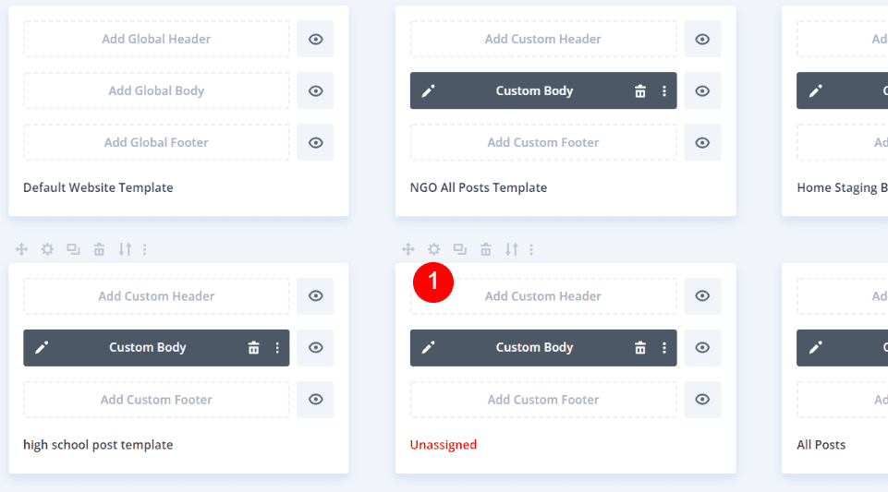This screenshot has width=888, height=492.
Task: Click Add Global Header
Action: click(156, 39)
